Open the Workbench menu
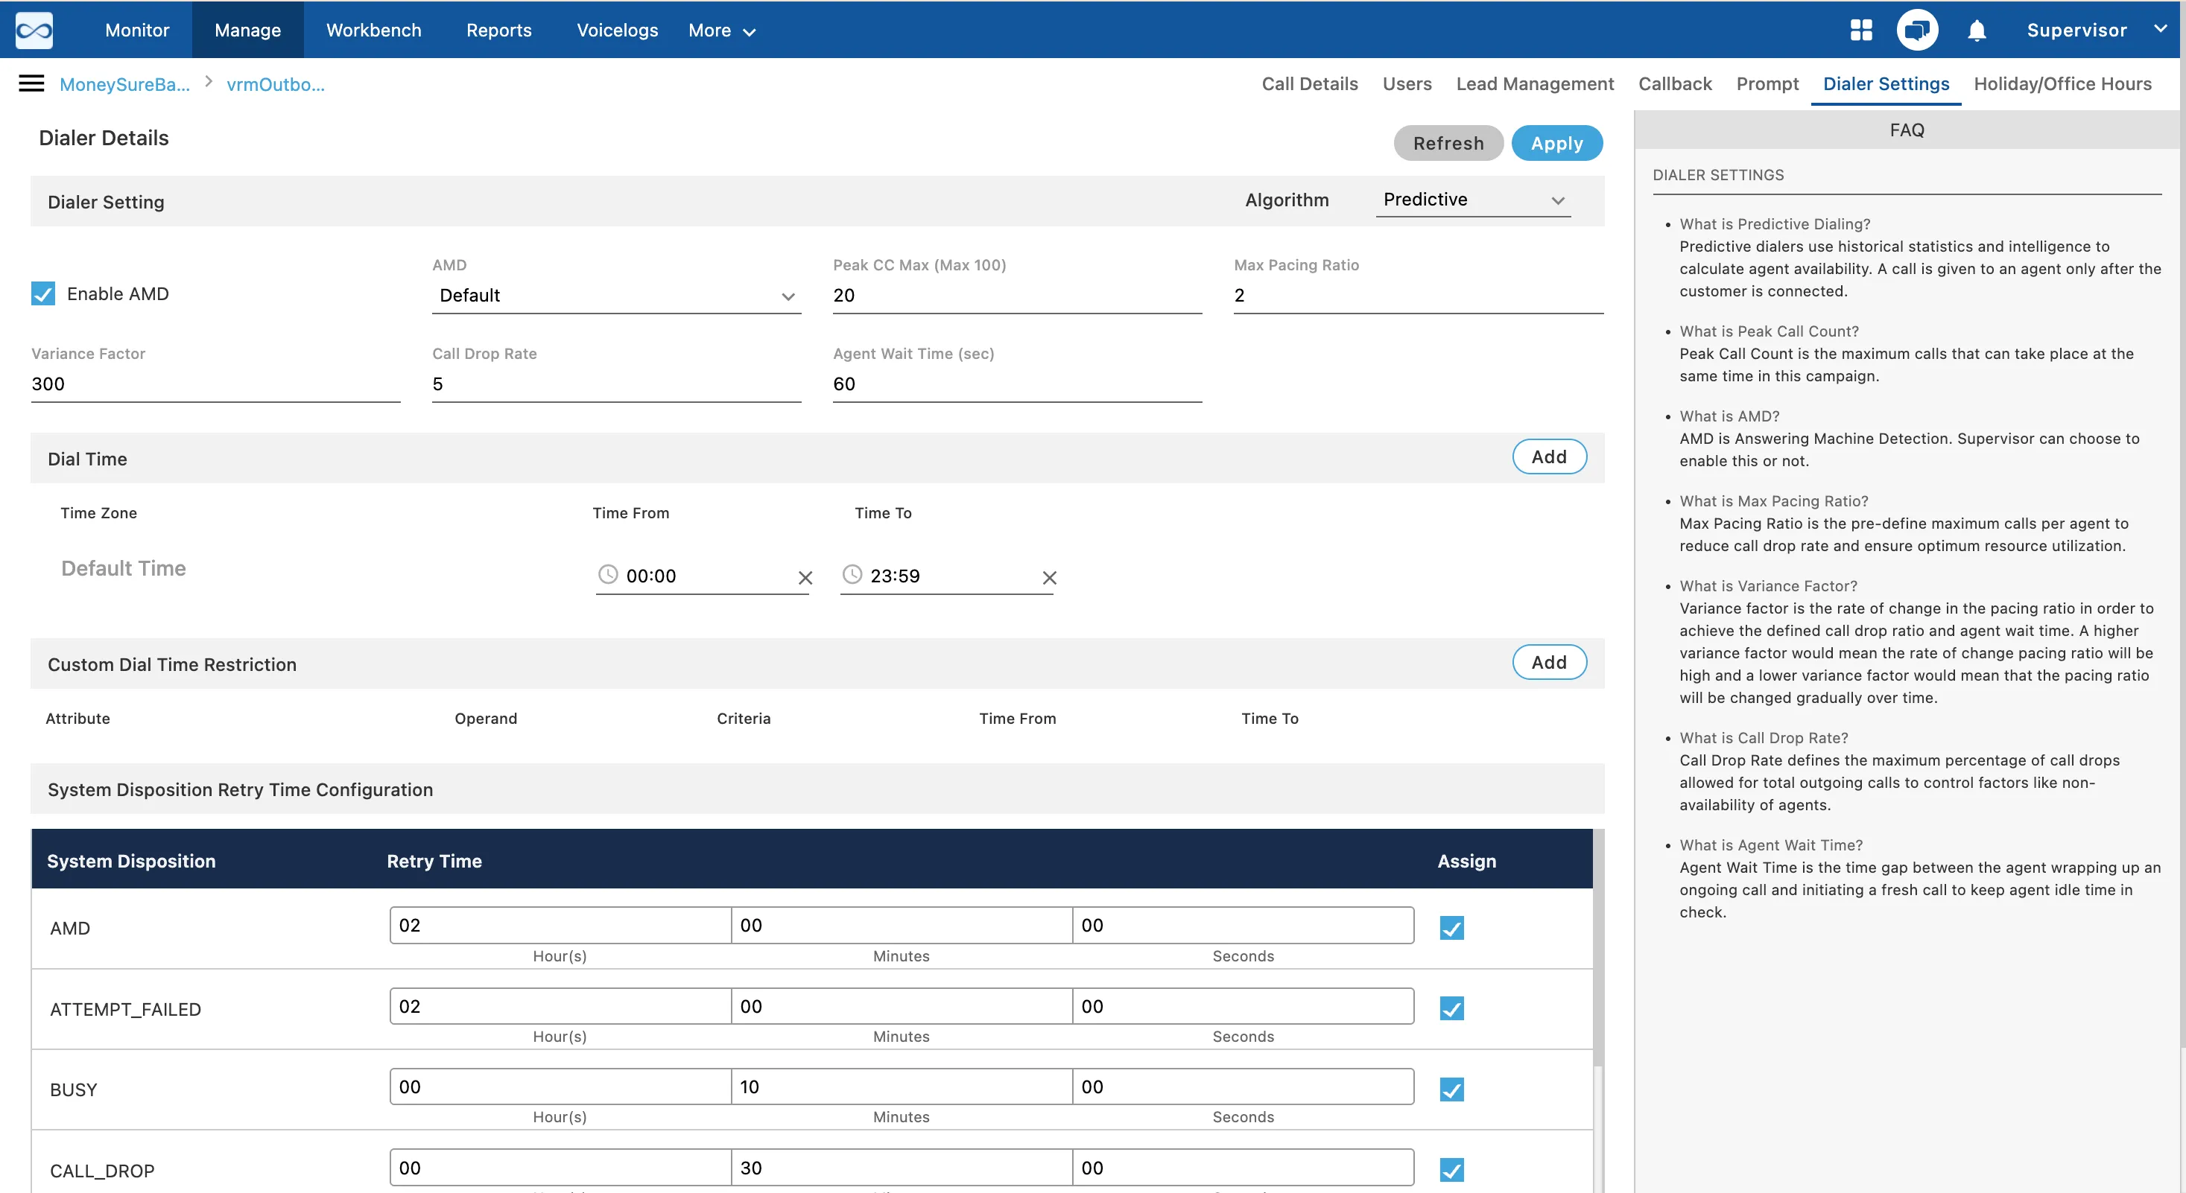The image size is (2186, 1193). coord(373,31)
